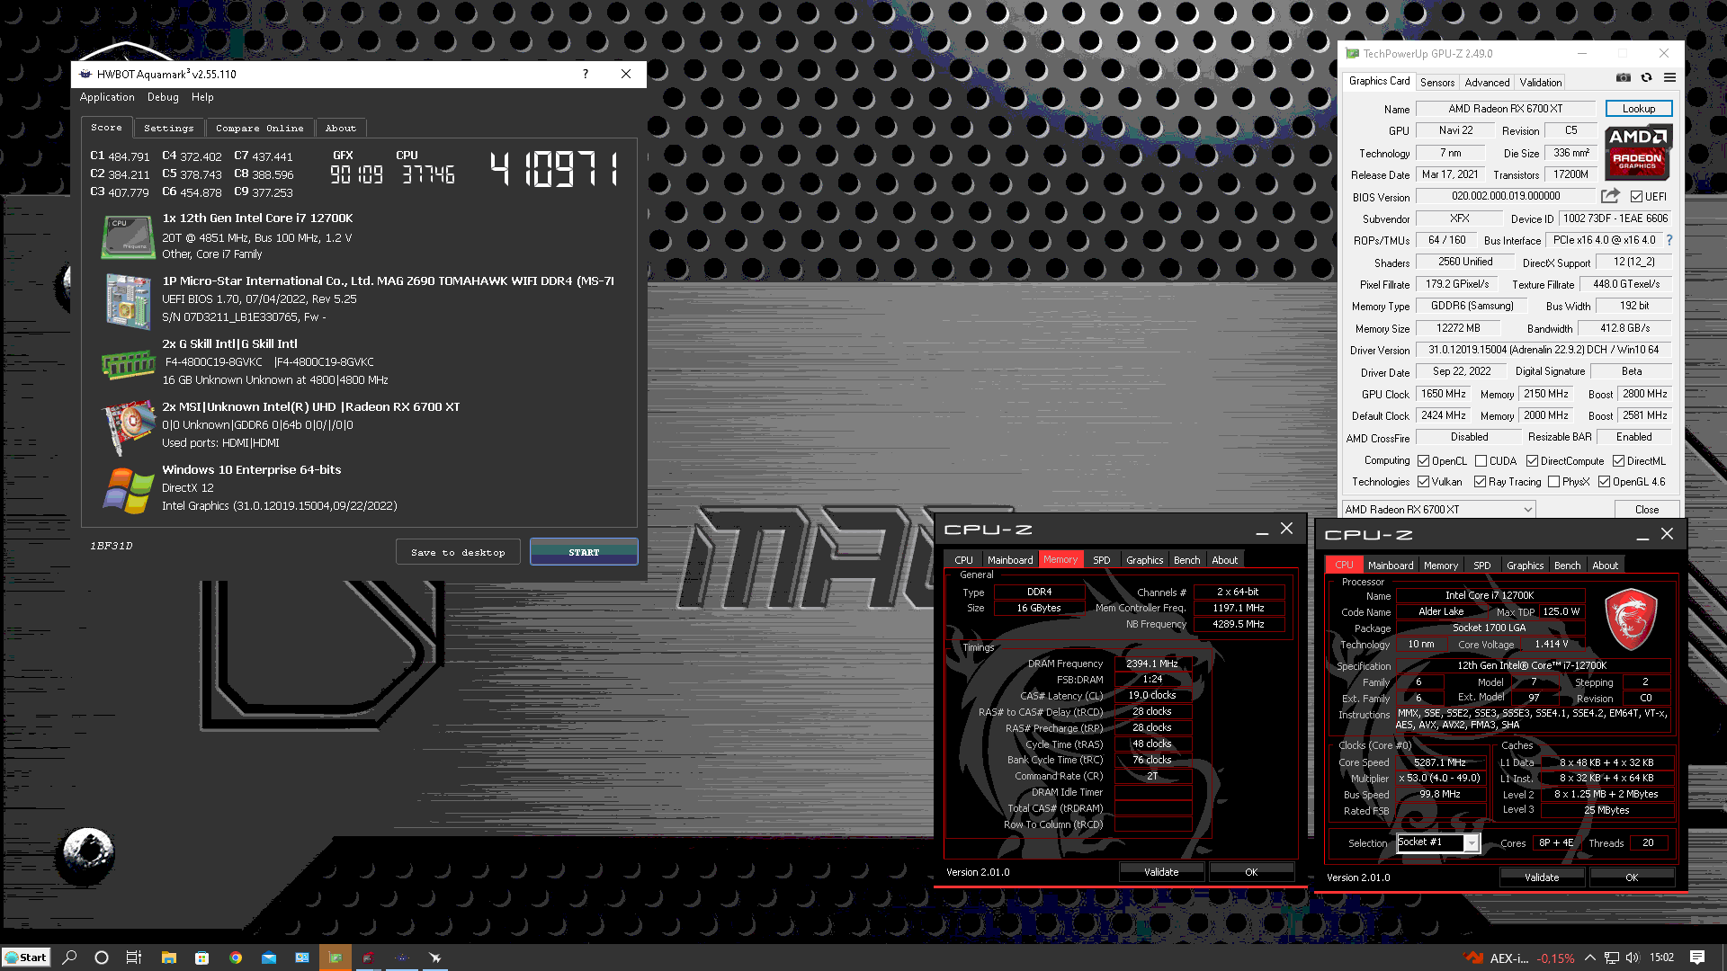Click the DRAM Frequency value field
1727x971 pixels.
1152,664
